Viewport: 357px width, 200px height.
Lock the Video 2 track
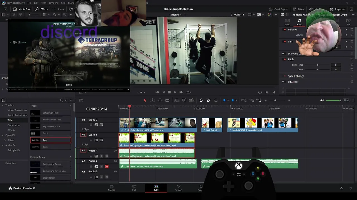[x=91, y=125]
